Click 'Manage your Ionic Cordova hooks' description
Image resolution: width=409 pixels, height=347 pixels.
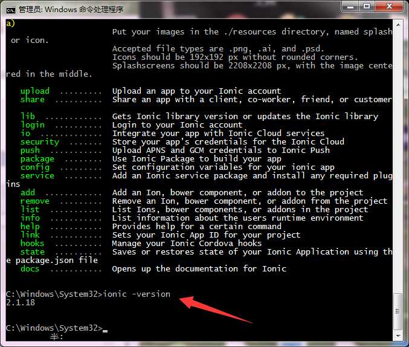coord(187,244)
